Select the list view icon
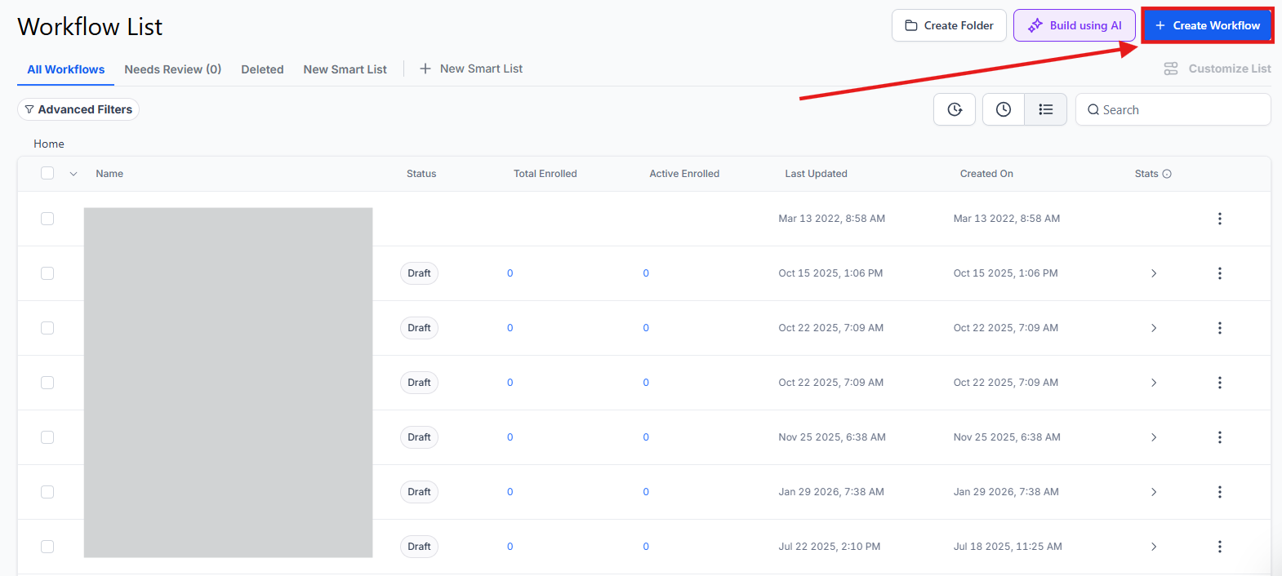This screenshot has width=1282, height=576. 1045,109
